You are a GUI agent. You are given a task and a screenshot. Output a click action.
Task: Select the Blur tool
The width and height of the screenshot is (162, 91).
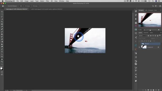click(x=2, y=44)
